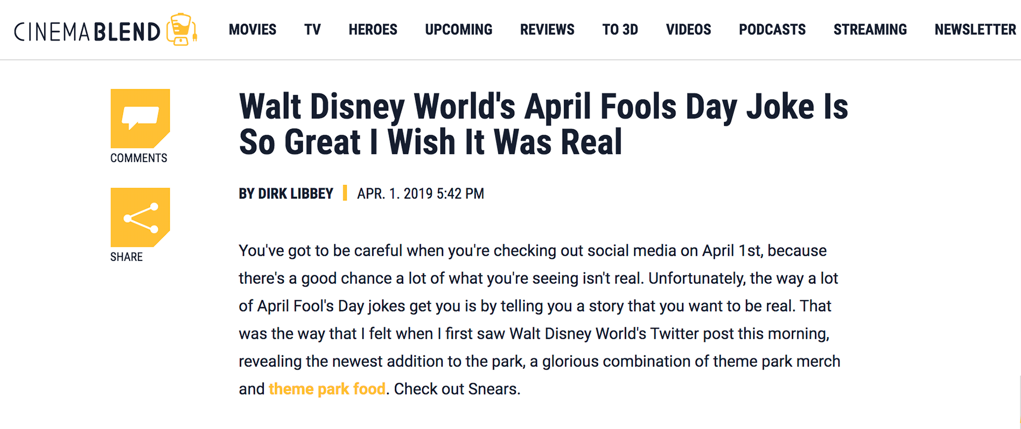Open the Podcasts page
The width and height of the screenshot is (1021, 429).
772,30
